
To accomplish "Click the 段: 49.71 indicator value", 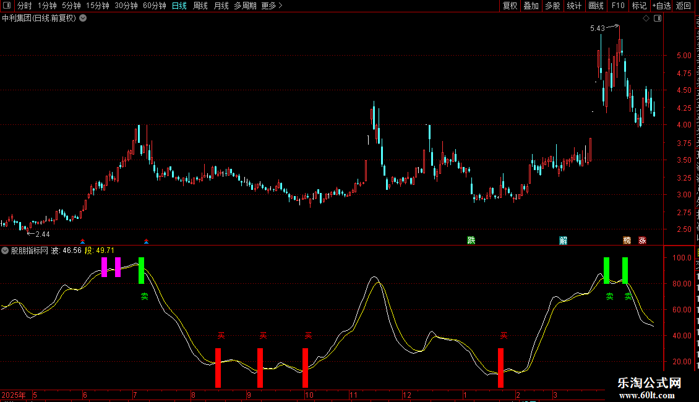I will pyautogui.click(x=100, y=250).
